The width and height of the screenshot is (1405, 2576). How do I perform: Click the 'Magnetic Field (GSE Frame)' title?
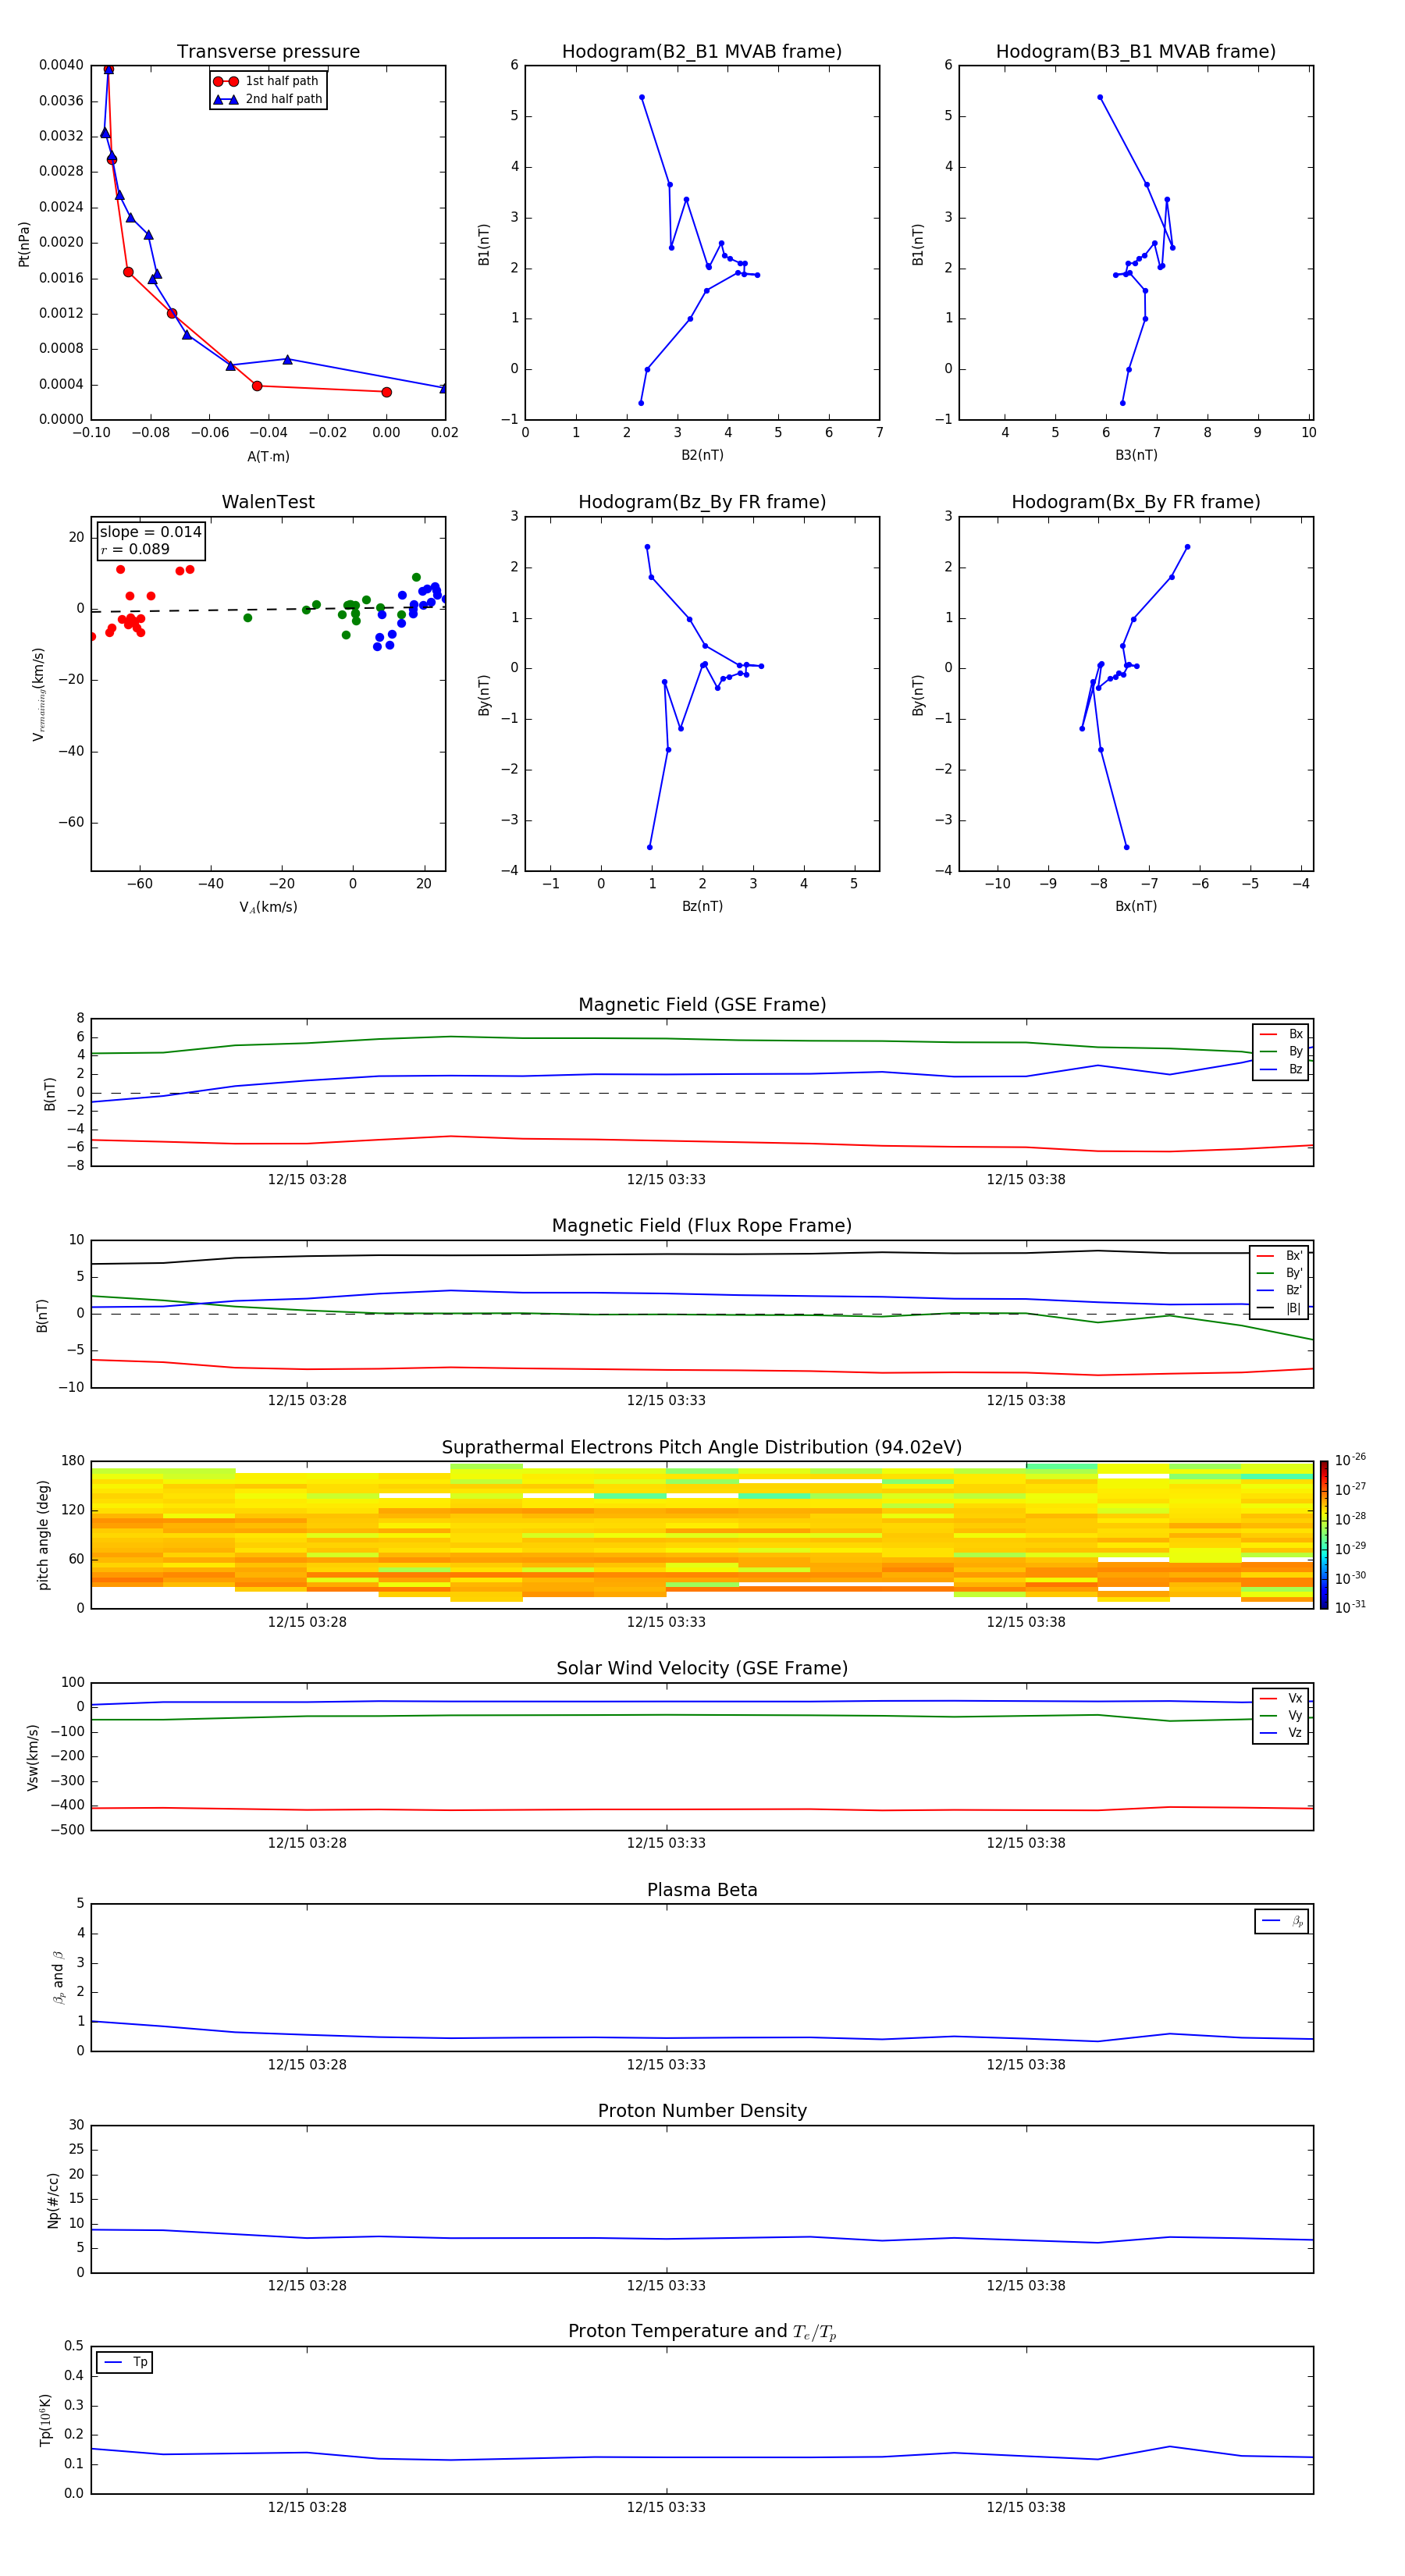702,1005
